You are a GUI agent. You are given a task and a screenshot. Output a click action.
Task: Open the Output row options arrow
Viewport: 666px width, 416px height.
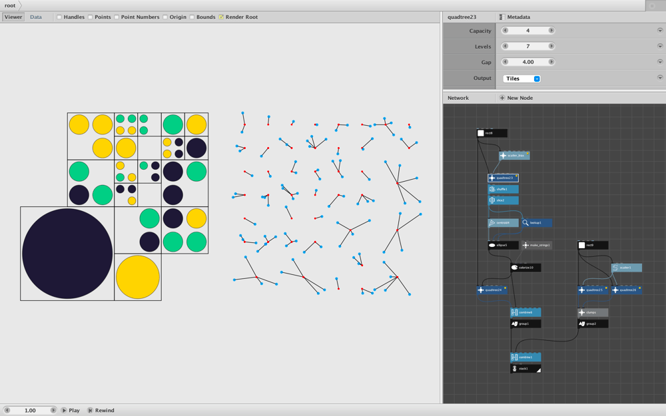pos(660,78)
